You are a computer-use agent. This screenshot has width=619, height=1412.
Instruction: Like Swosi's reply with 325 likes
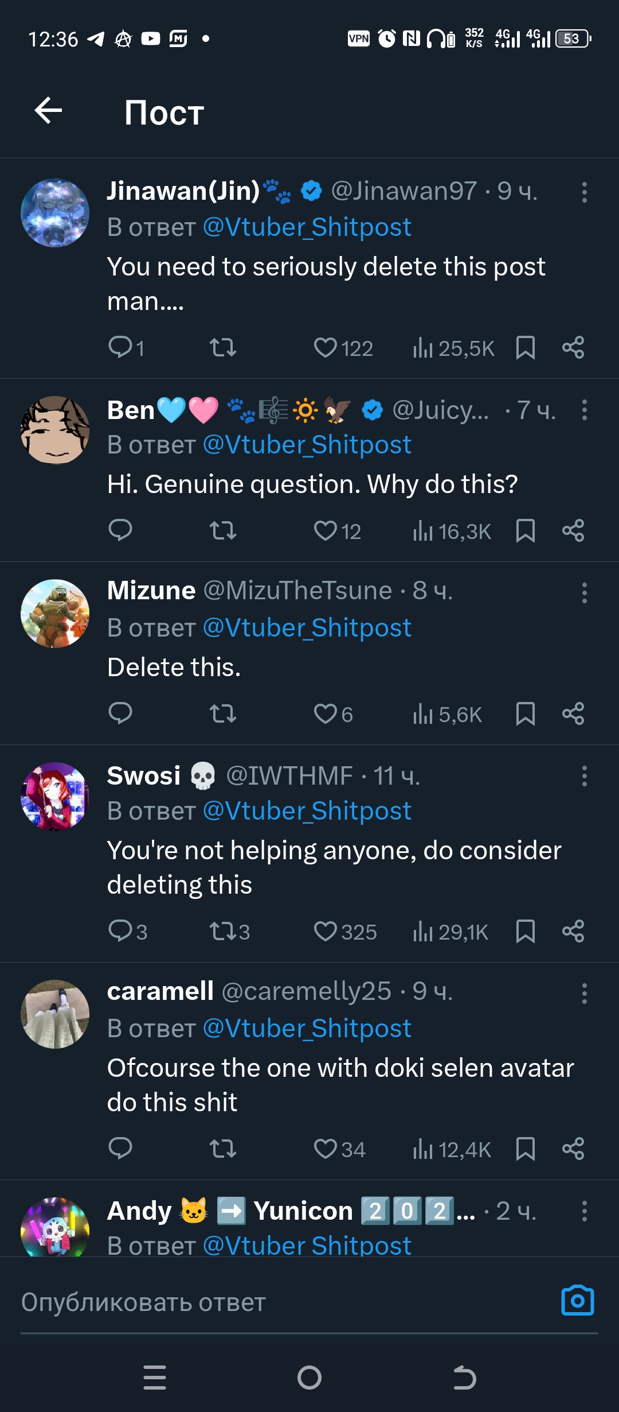tap(326, 932)
